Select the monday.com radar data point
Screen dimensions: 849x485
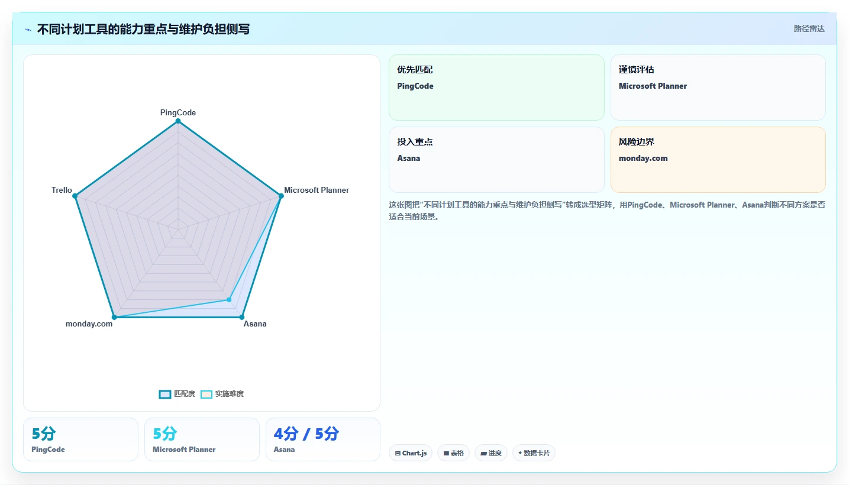[x=114, y=317]
